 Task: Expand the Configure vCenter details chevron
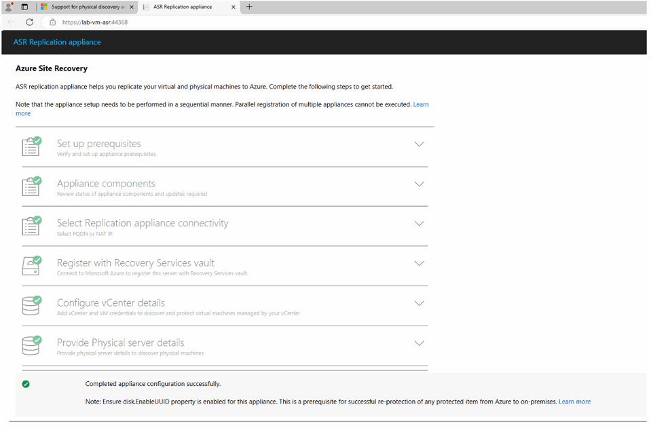click(x=420, y=303)
